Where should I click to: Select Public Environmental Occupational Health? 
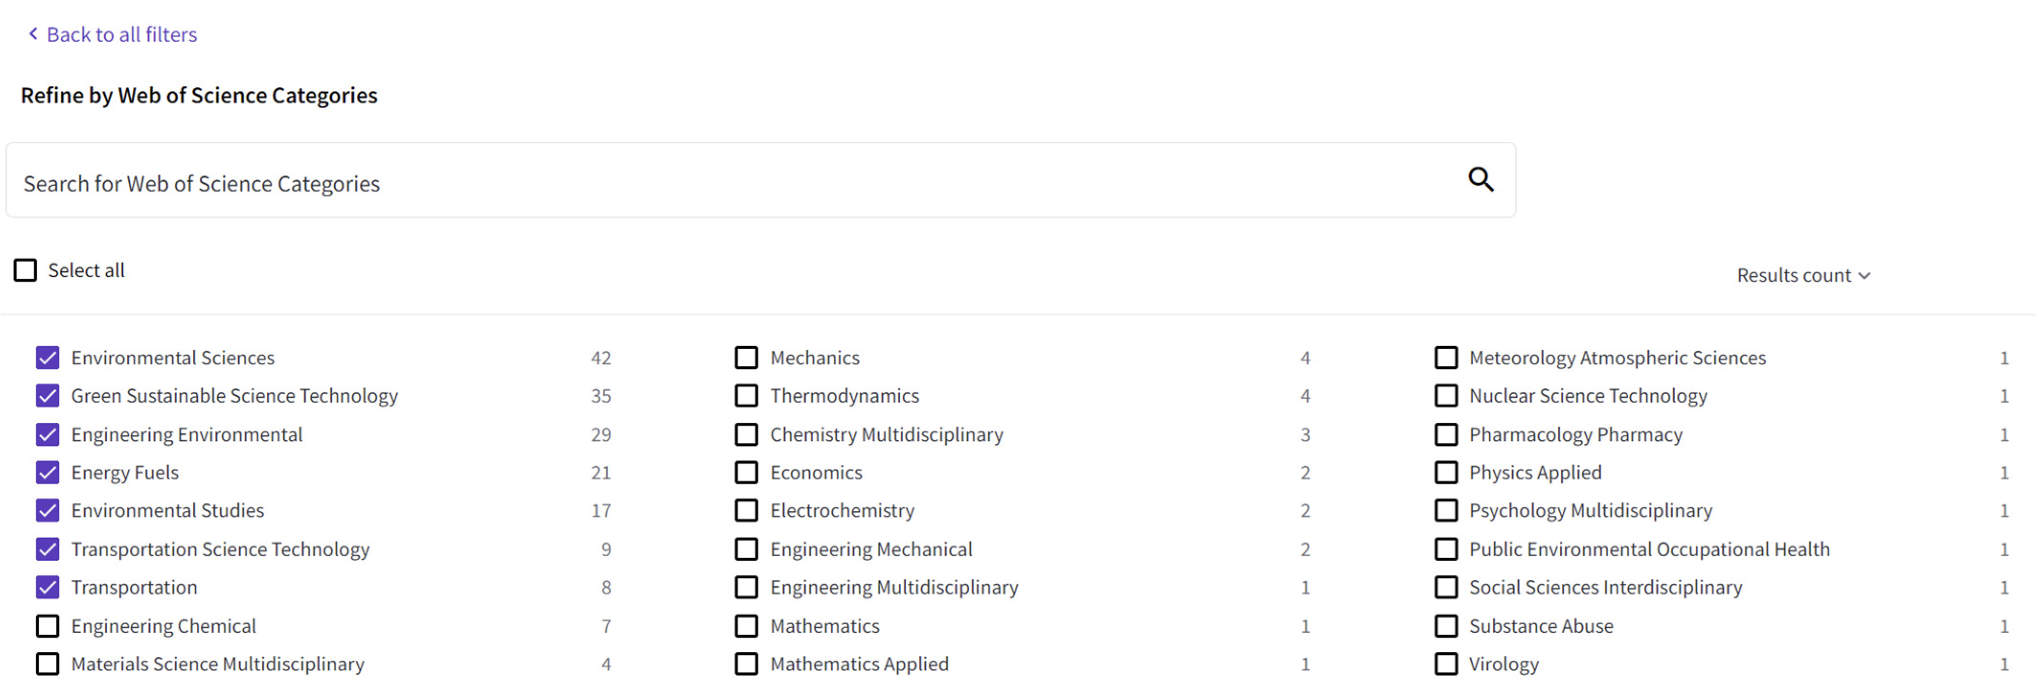click(x=1446, y=549)
